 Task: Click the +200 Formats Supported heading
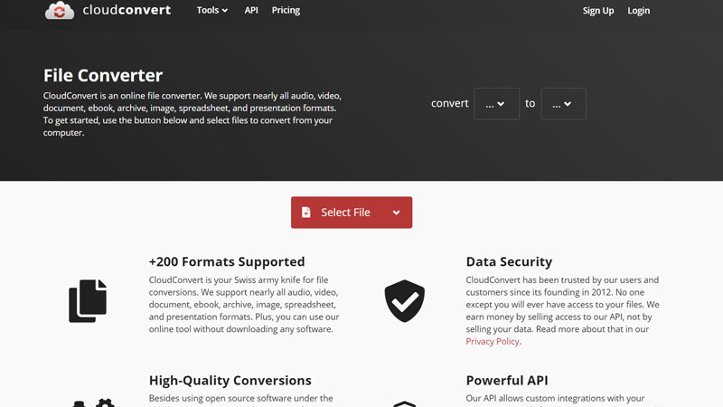227,261
